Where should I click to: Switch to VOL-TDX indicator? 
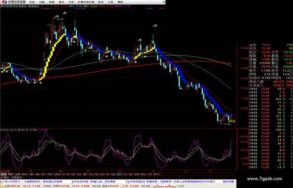tap(94, 174)
